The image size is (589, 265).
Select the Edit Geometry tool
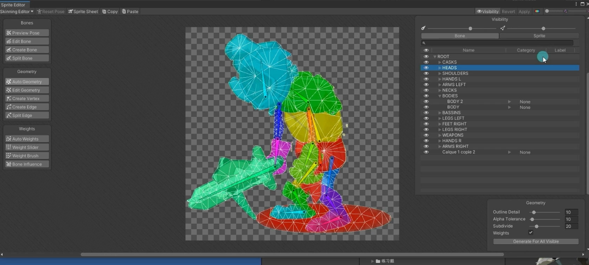coord(27,90)
